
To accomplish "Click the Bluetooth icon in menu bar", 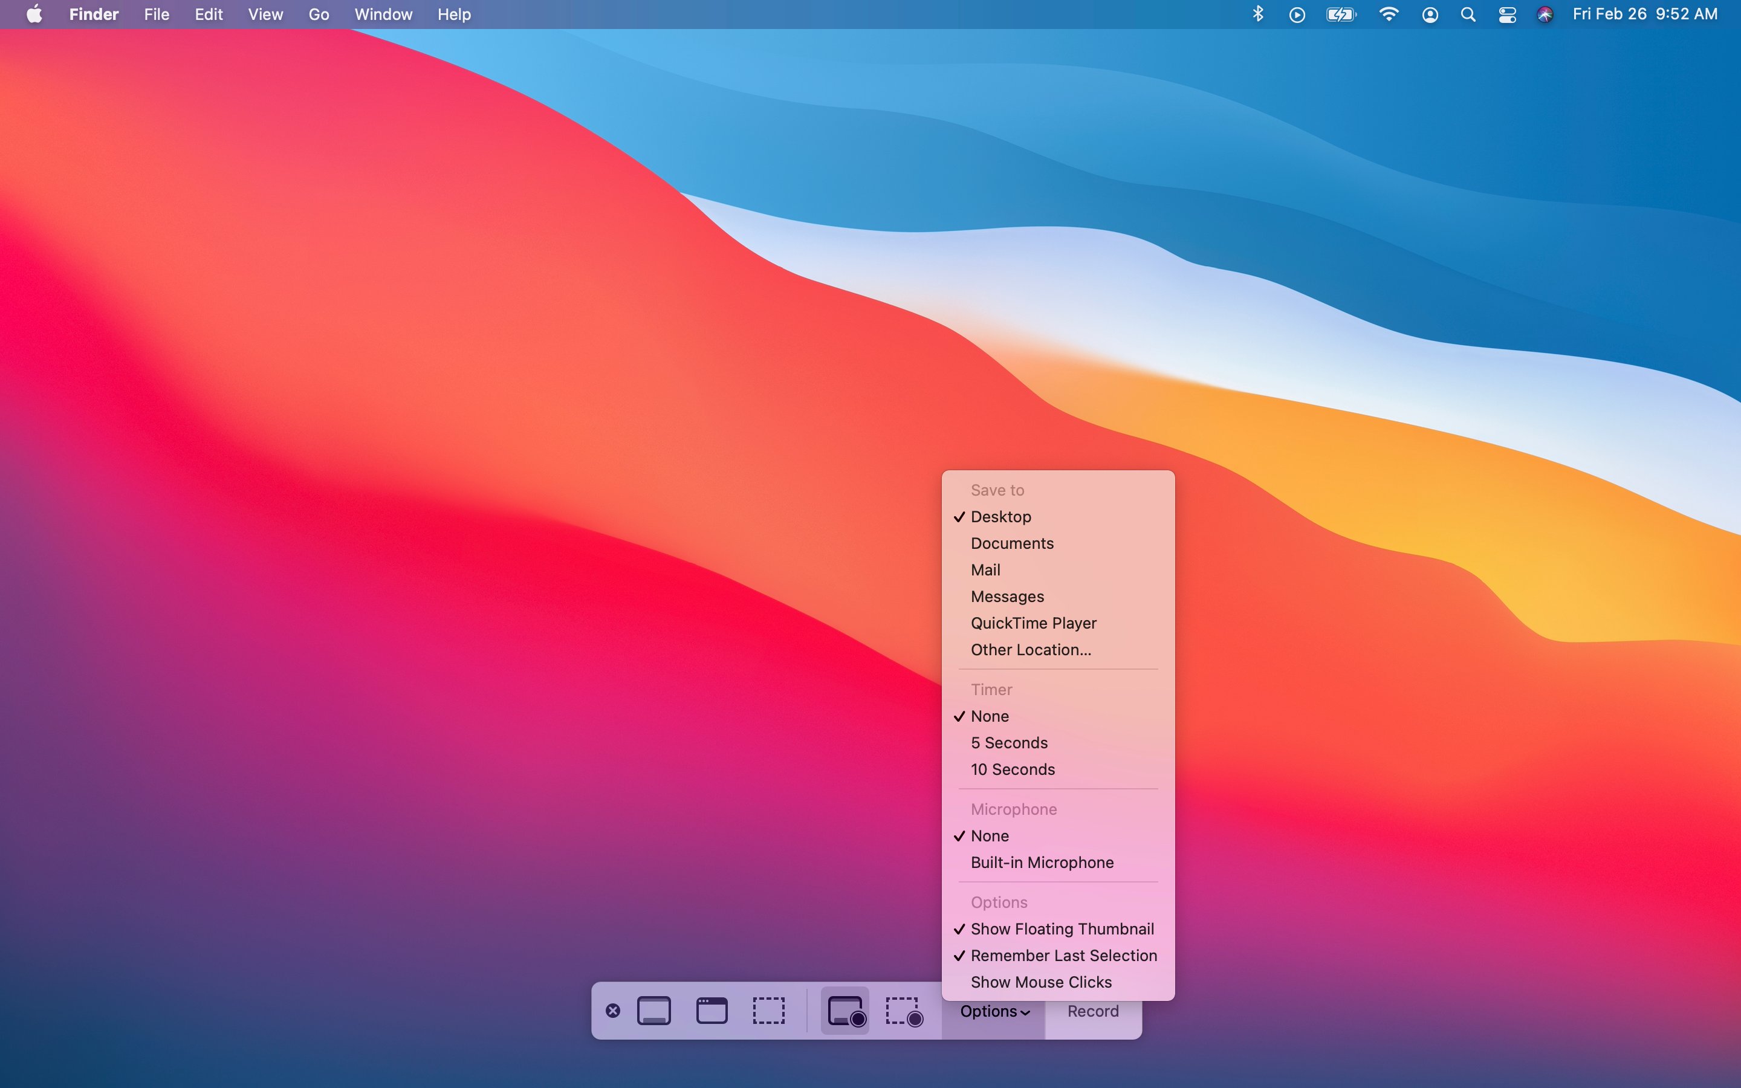I will (x=1260, y=14).
